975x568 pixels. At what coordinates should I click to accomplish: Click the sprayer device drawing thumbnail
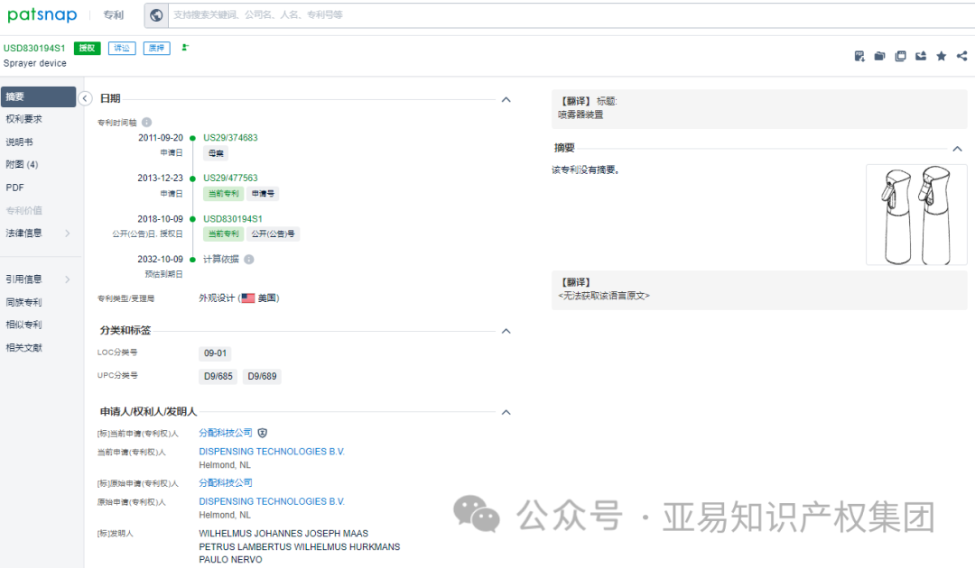tap(915, 215)
